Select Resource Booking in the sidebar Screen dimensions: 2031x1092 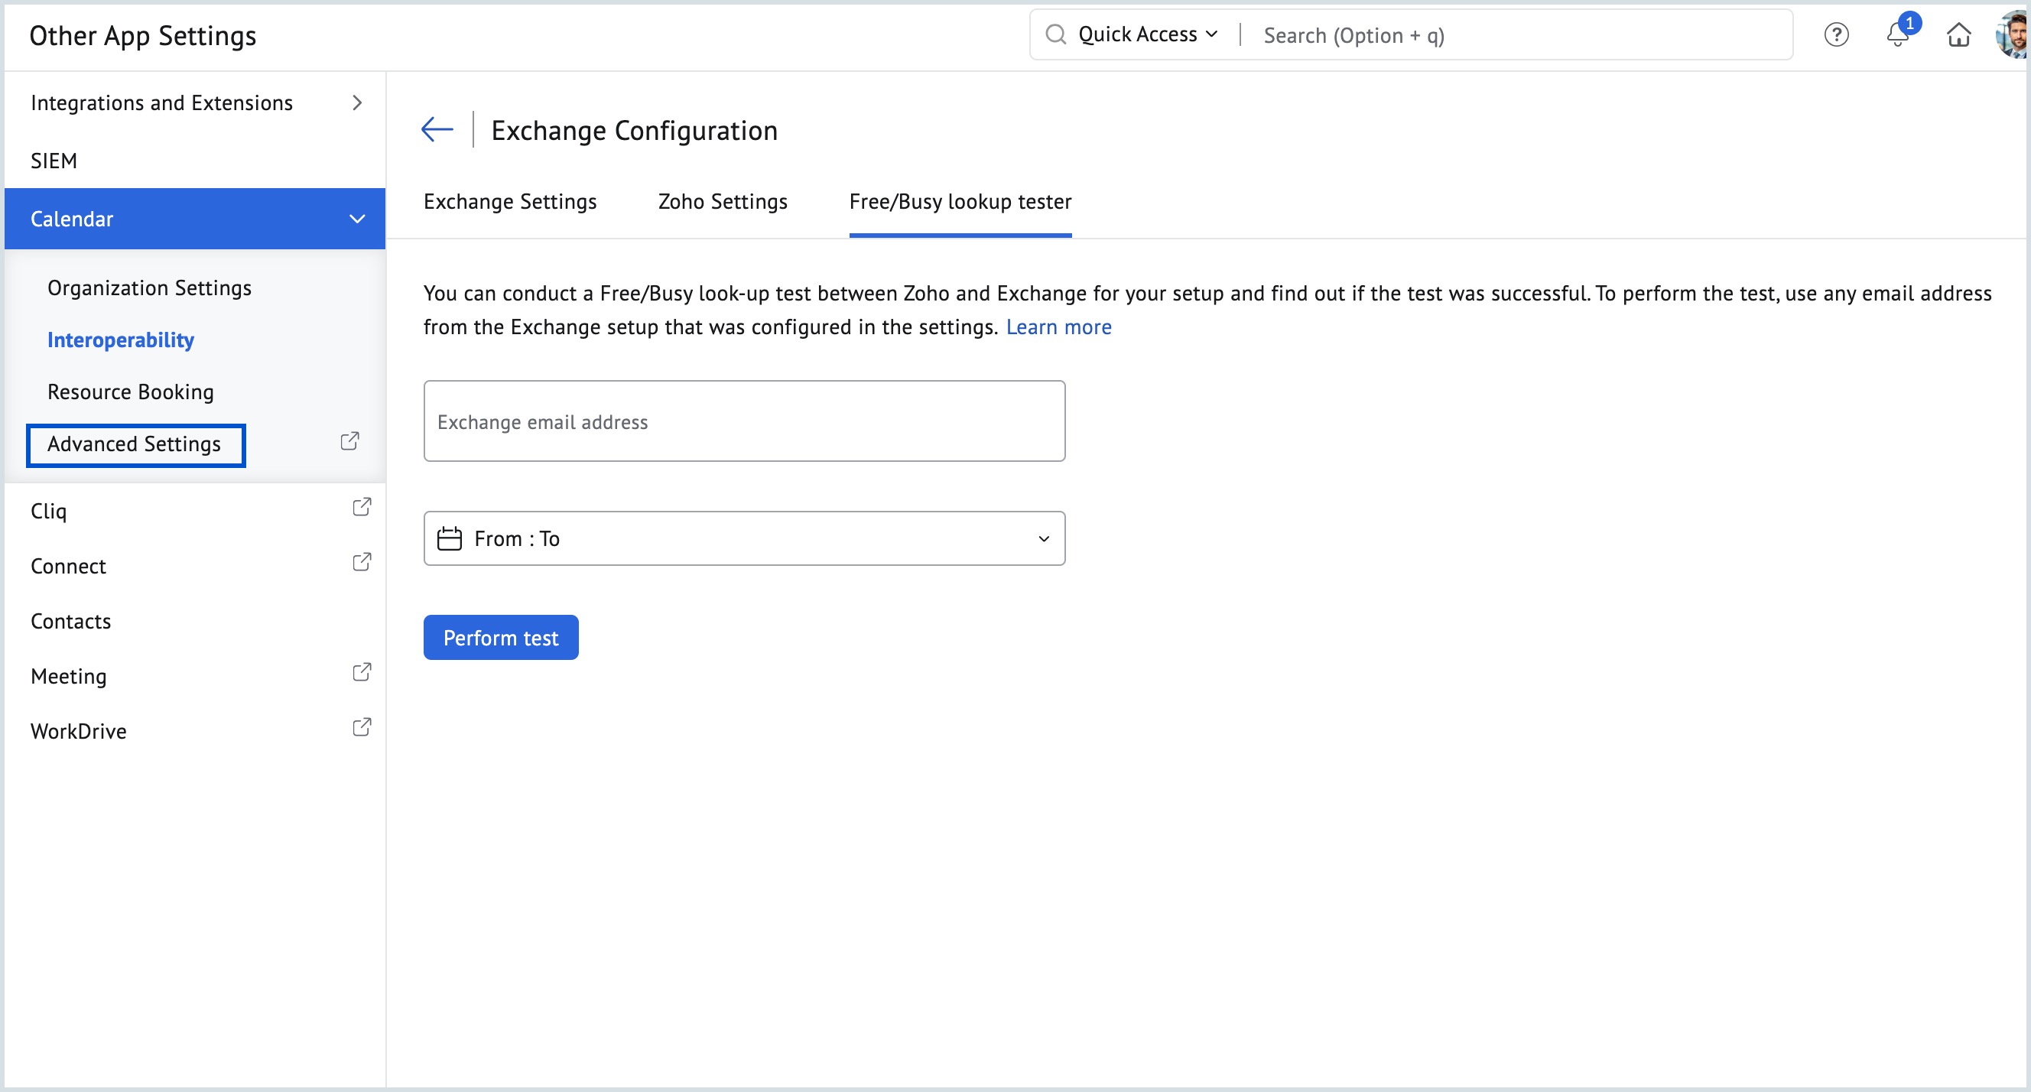(x=130, y=391)
